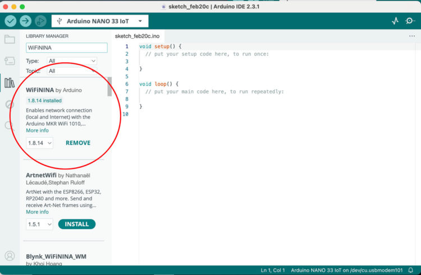Click the user profile icon in sidebar
The width and height of the screenshot is (421, 275).
(10, 256)
